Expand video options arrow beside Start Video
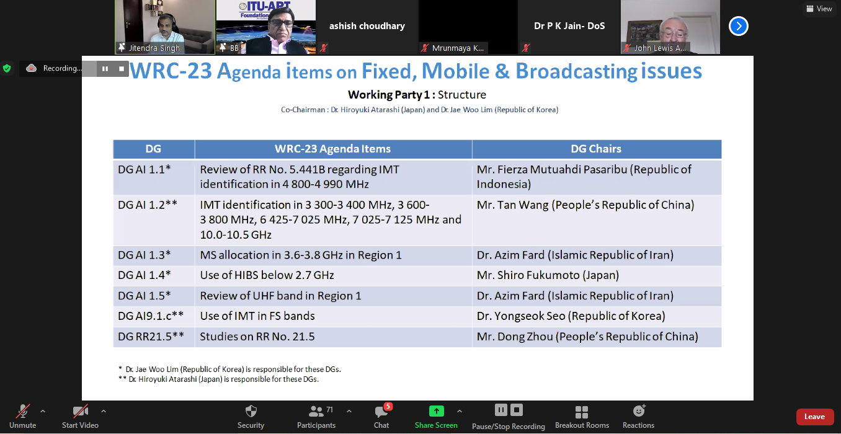This screenshot has height=434, width=841. tap(103, 410)
